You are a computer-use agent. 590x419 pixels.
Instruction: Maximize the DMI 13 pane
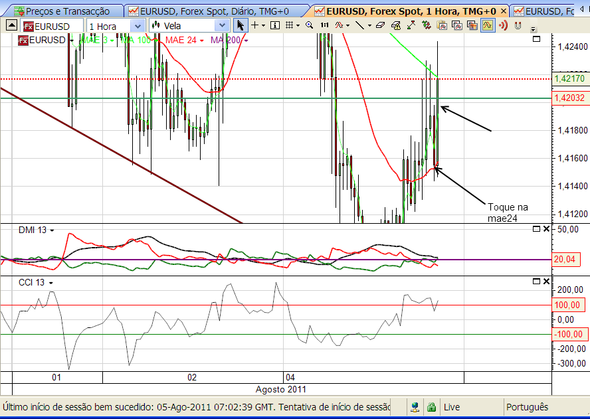click(537, 228)
